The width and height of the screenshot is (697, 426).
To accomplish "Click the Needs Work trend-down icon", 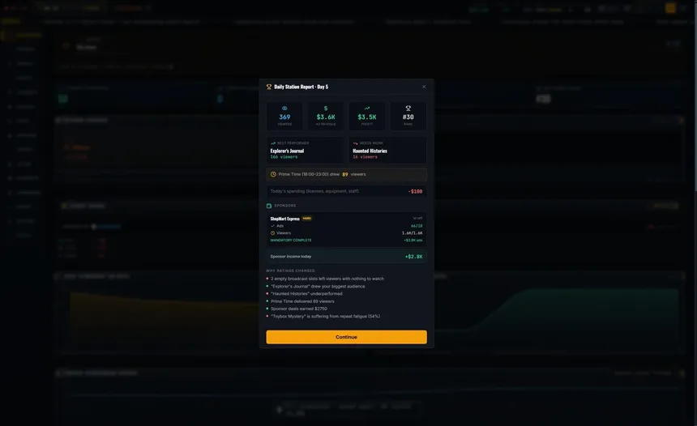I will point(355,143).
